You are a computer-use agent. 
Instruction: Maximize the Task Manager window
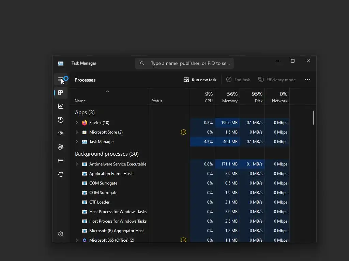[x=293, y=61]
